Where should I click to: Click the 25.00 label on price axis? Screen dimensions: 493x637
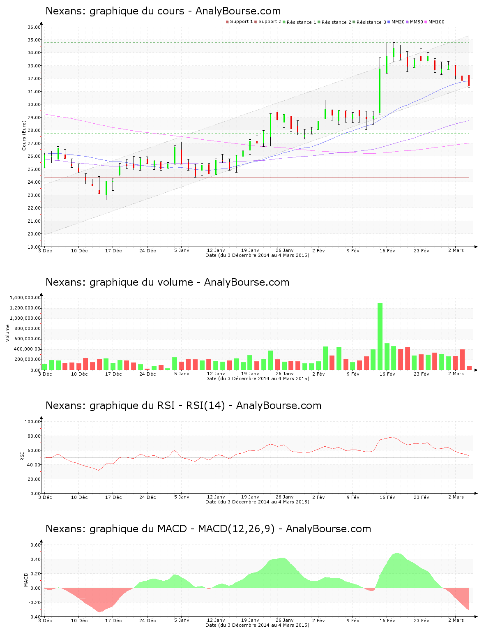34,169
